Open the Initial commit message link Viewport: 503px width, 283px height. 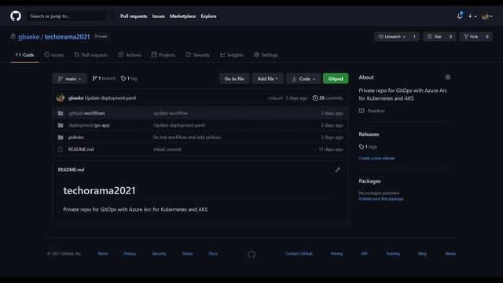tap(167, 149)
